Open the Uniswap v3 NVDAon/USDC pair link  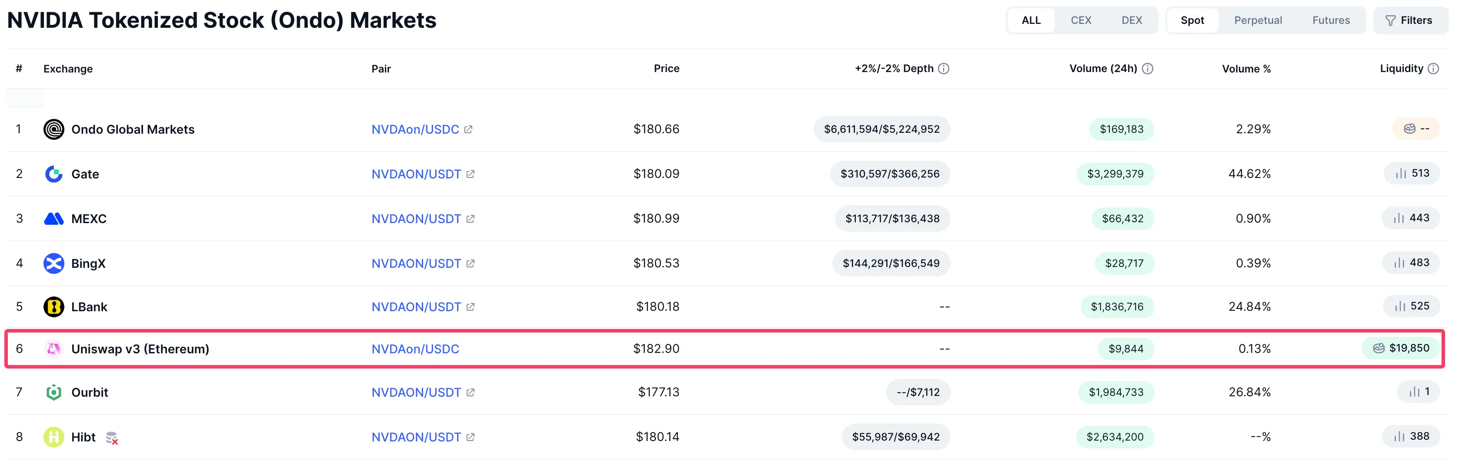[415, 349]
